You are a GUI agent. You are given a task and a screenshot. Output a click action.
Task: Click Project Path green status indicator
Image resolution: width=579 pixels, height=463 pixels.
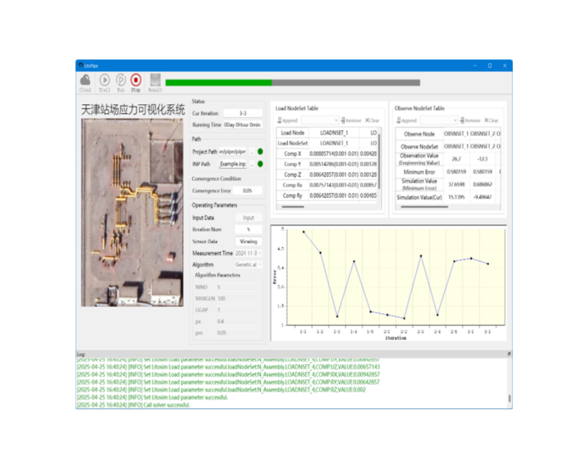click(260, 152)
